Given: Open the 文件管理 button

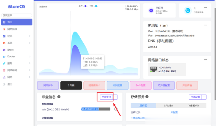Looking at the screenshot, I should coord(106,97).
